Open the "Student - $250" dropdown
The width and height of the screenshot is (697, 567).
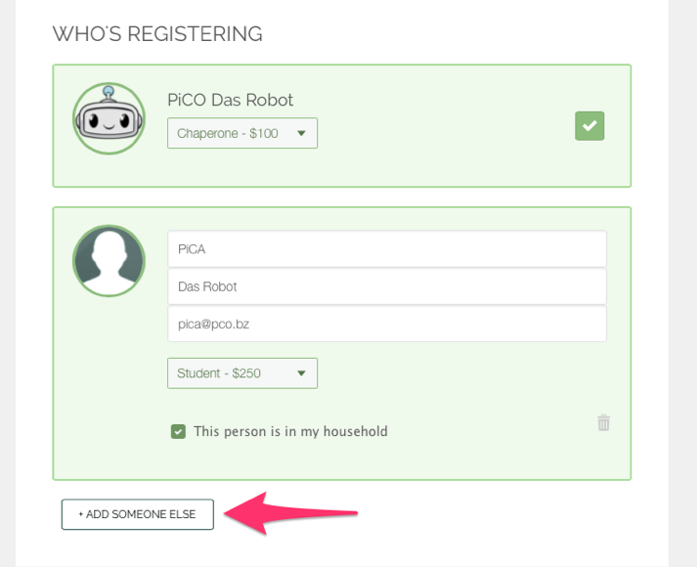pyautogui.click(x=241, y=373)
